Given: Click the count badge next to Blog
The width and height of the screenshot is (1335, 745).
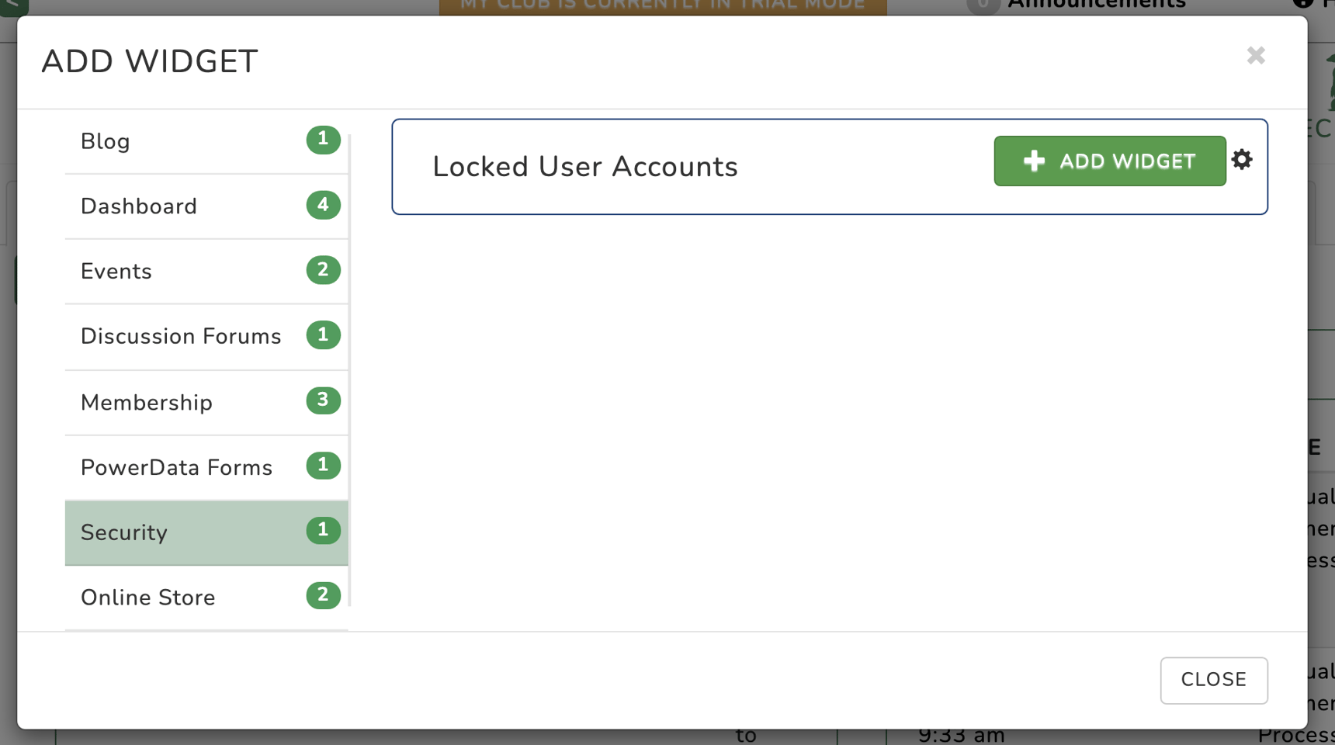Looking at the screenshot, I should tap(322, 140).
